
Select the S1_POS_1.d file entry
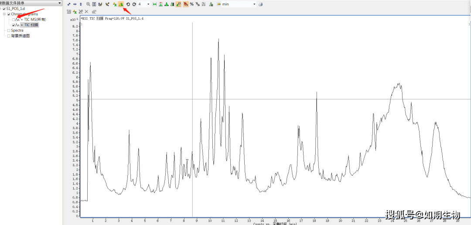(x=16, y=9)
